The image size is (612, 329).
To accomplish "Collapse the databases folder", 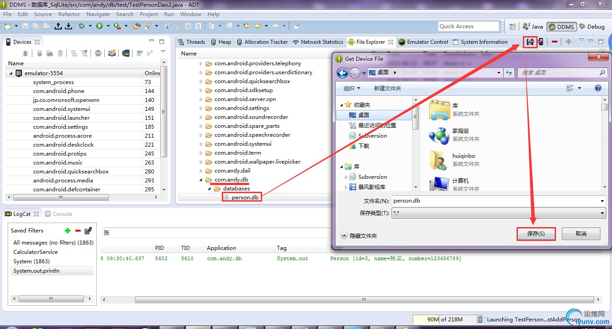I will tap(210, 189).
